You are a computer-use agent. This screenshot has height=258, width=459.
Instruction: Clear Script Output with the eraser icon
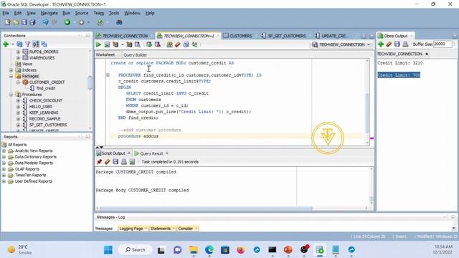[108, 161]
